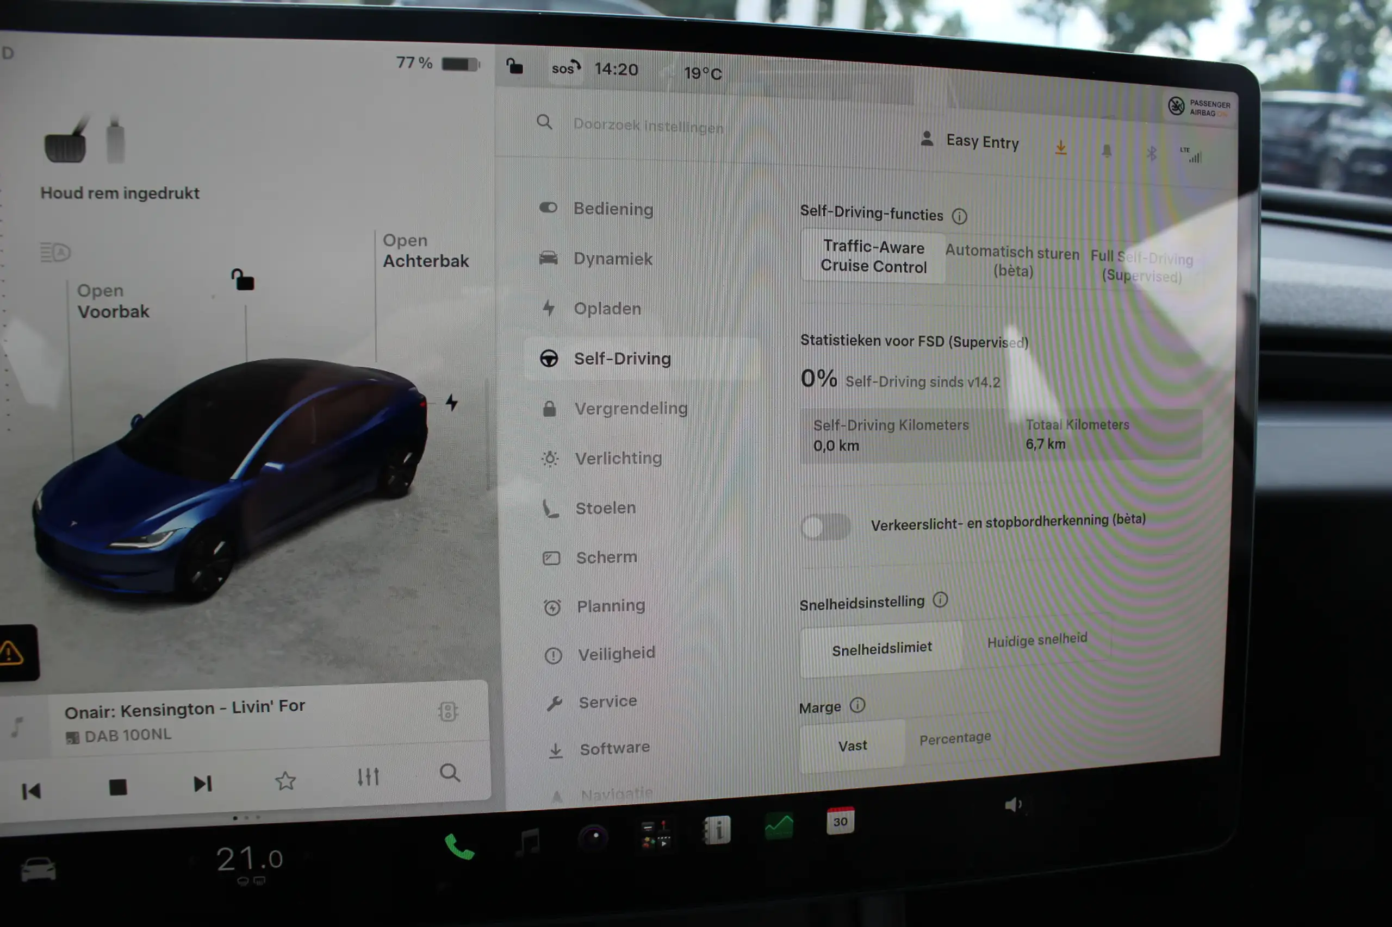This screenshot has width=1392, height=927.
Task: Tap the yellow warning triangle alert
Action: 12,653
